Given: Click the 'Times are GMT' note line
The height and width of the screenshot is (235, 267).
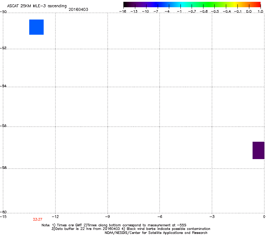Looking at the screenshot, I should point(114,225).
